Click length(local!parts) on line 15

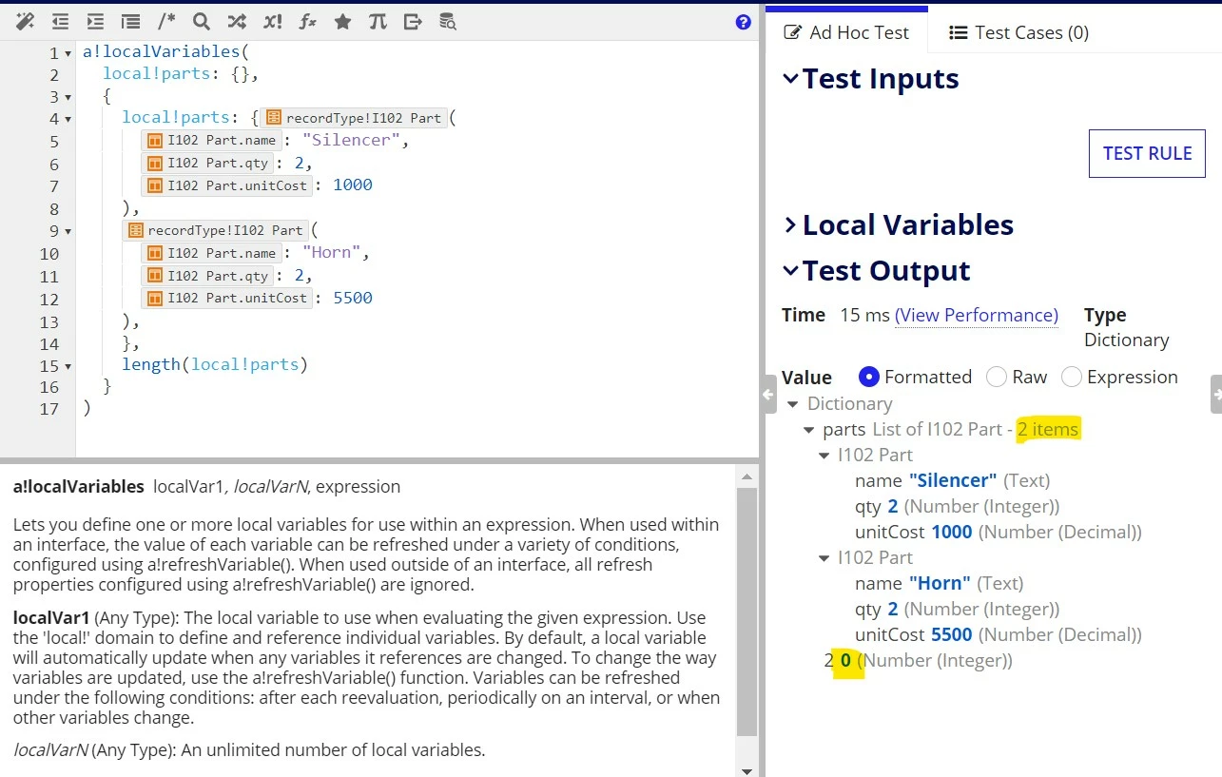tap(215, 364)
